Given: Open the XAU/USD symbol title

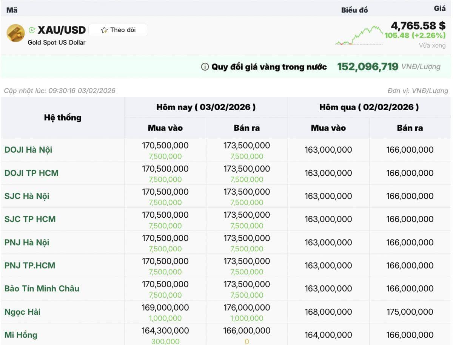Looking at the screenshot, I should click(x=62, y=30).
